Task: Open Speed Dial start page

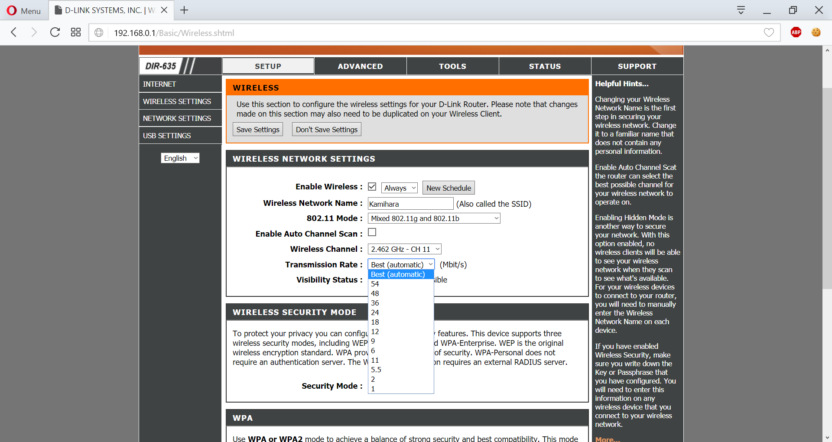Action: [76, 32]
